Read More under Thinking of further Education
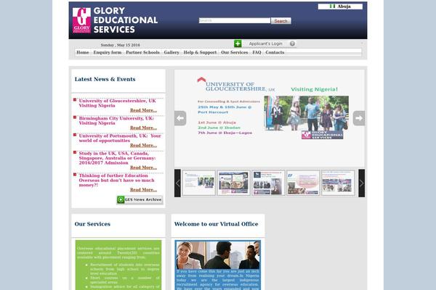Screen dimensions: 436x290 click(143, 189)
